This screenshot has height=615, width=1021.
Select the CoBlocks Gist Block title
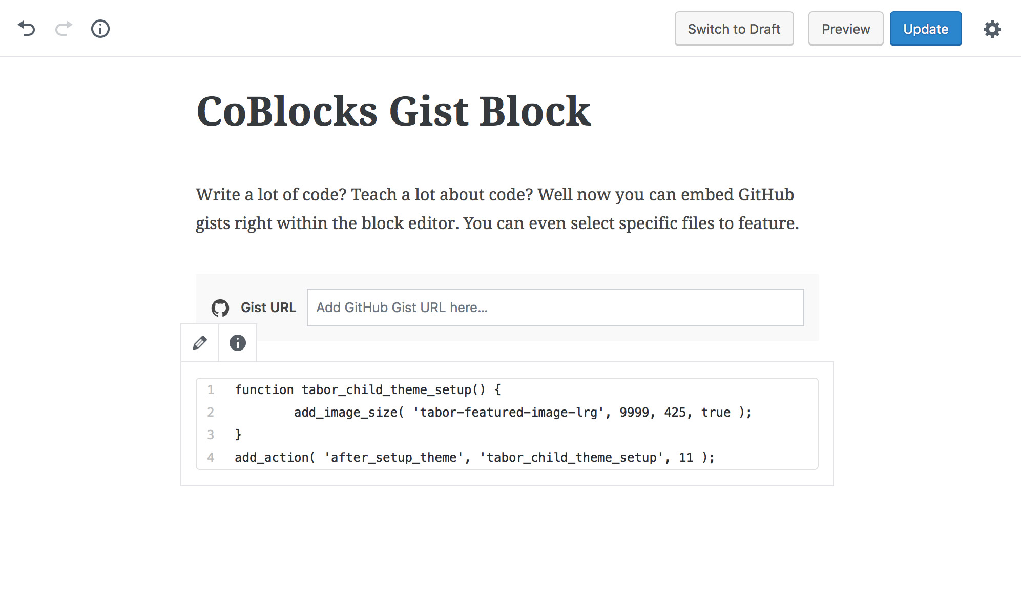tap(393, 111)
